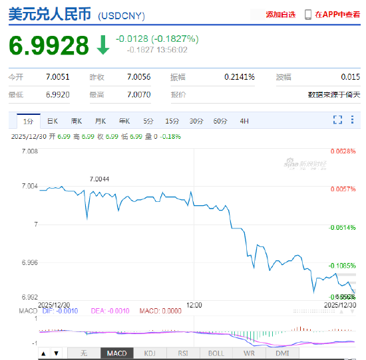Click the MACD: 0.0000 readout

tap(160, 311)
